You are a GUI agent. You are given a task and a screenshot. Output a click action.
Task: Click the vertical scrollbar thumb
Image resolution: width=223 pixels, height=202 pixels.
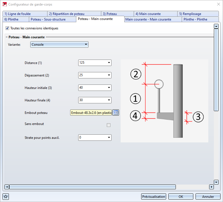point(216,70)
